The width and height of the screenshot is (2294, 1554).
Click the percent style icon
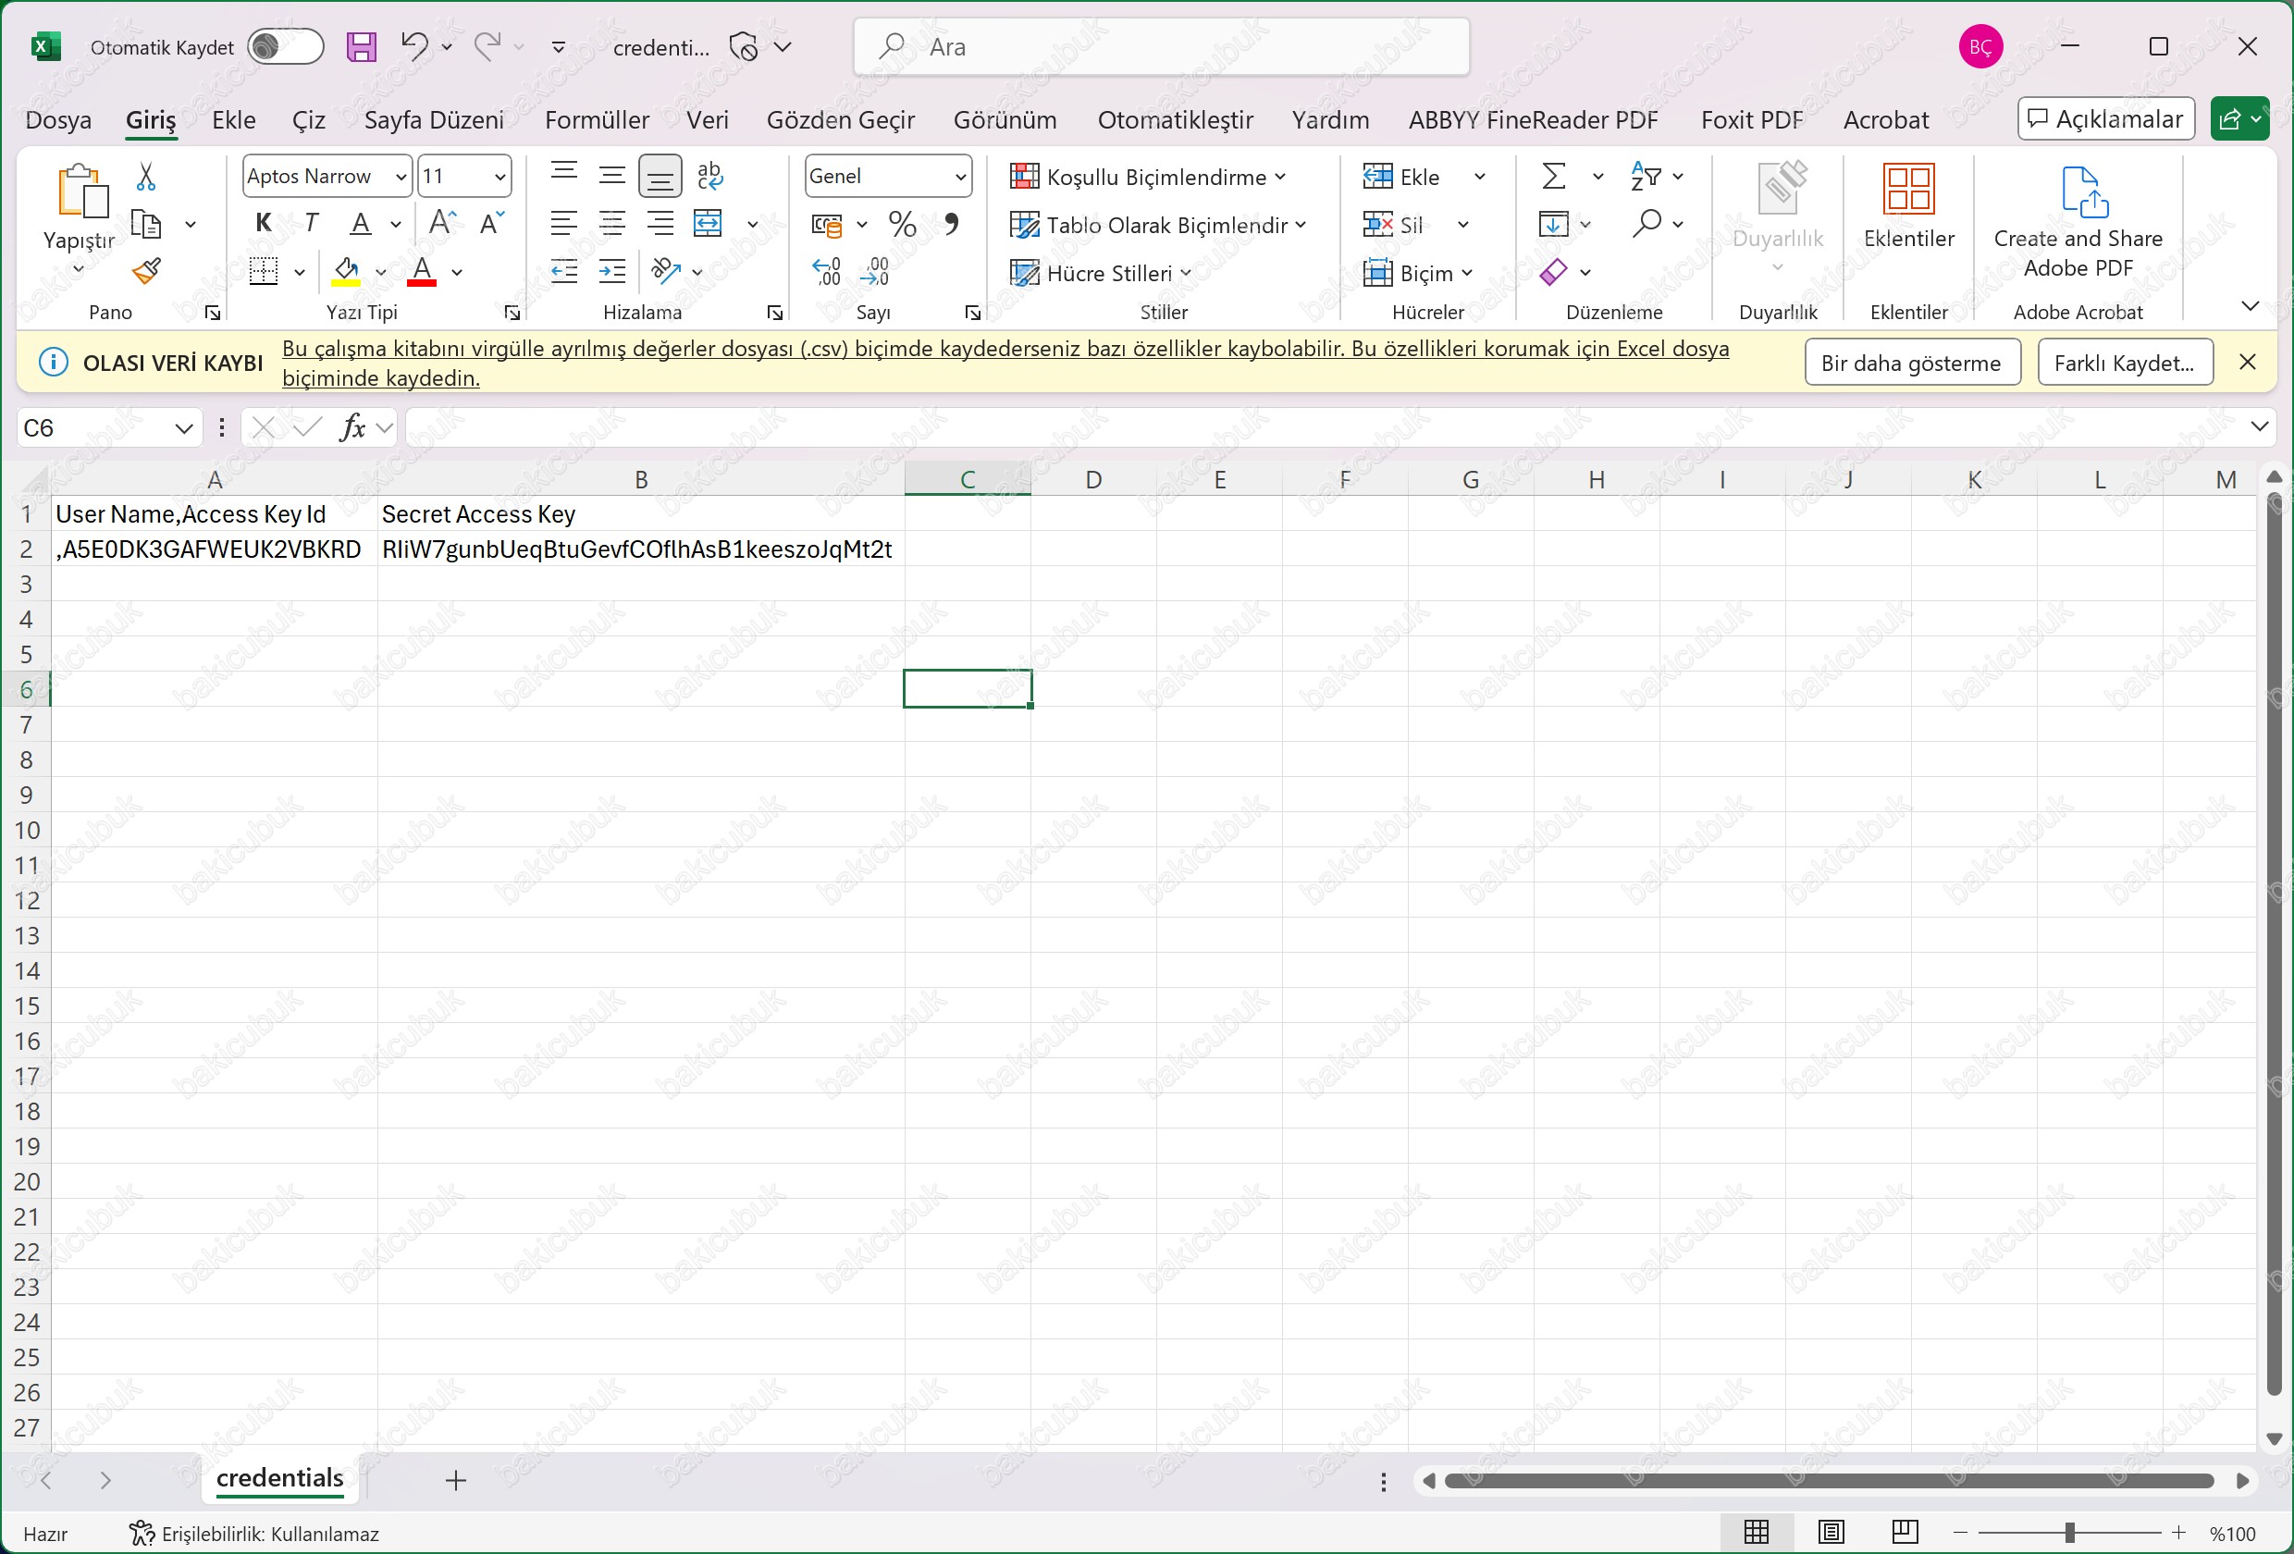click(901, 224)
